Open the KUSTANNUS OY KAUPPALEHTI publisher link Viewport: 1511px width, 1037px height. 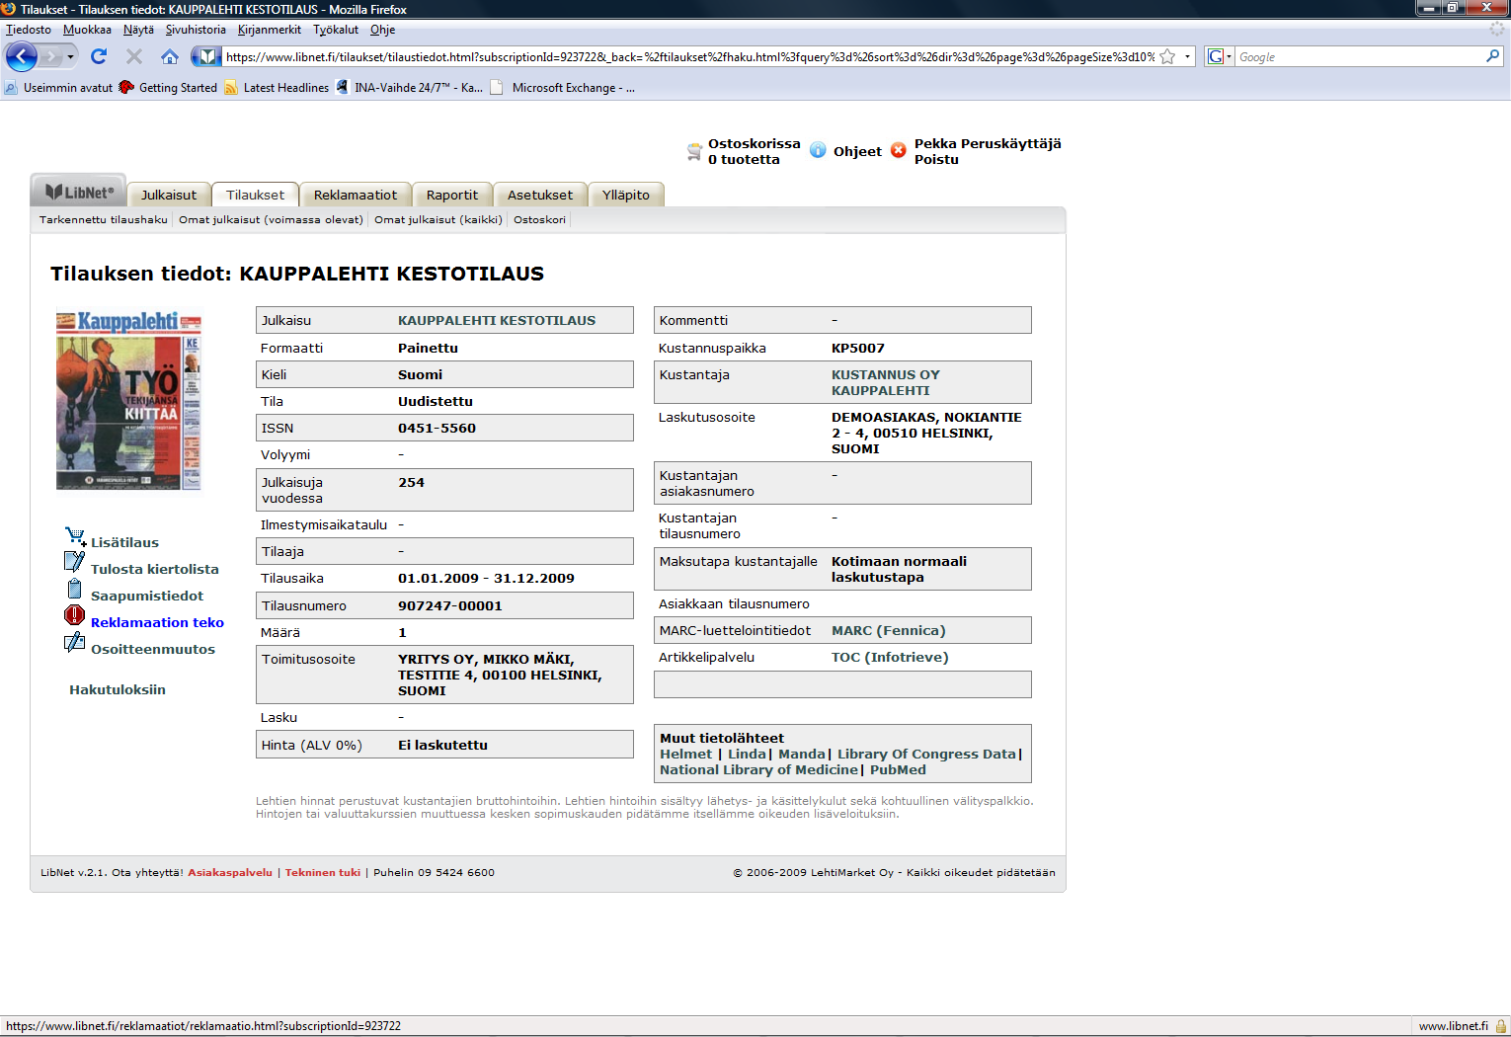pos(886,382)
